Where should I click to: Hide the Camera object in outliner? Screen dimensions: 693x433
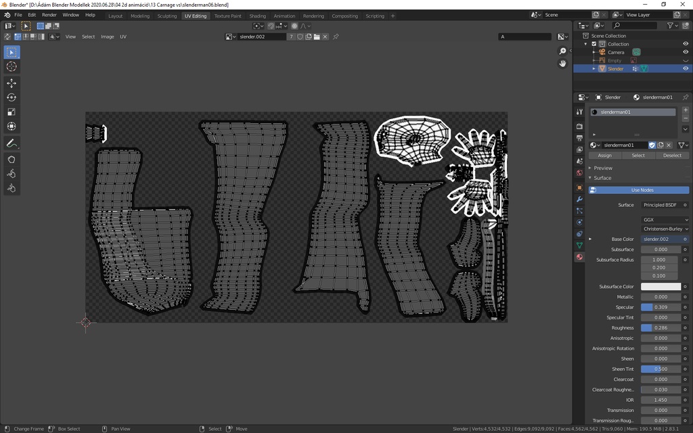coord(686,52)
